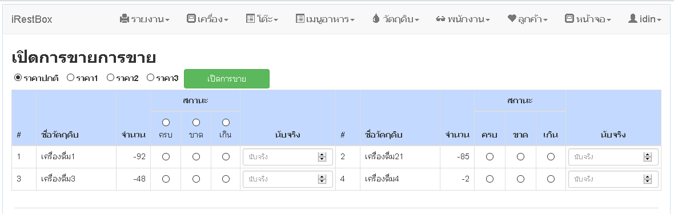Click the green เปิดการขาย button
Image resolution: width=674 pixels, height=214 pixels.
coord(227,79)
